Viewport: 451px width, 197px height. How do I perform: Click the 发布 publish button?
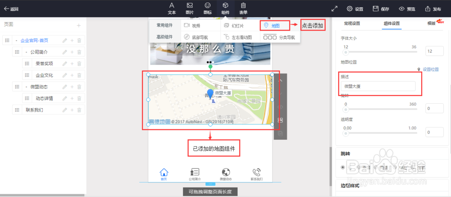pyautogui.click(x=433, y=9)
